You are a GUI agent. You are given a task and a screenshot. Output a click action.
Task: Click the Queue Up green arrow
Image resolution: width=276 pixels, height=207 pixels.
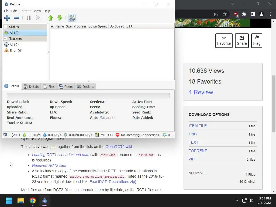pos(50,18)
